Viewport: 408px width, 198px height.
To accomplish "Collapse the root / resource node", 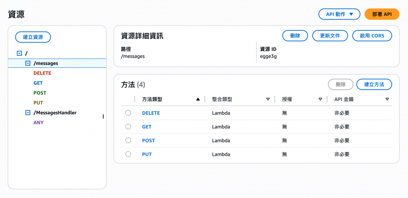I will 19,53.
